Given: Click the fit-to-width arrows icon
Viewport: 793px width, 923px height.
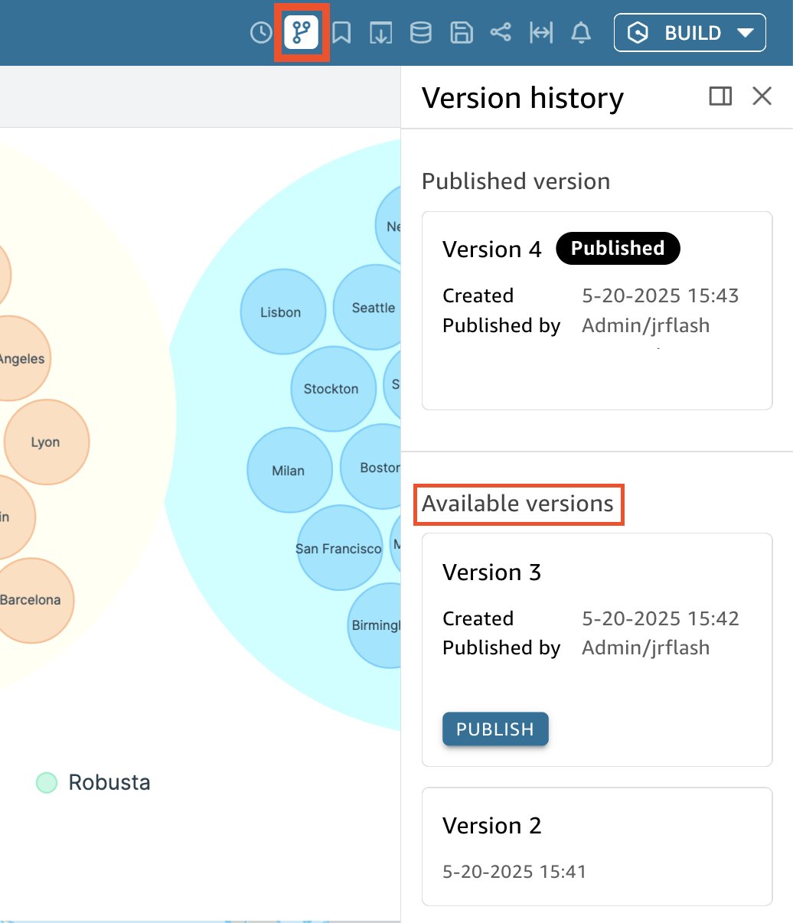Looking at the screenshot, I should click(x=541, y=33).
